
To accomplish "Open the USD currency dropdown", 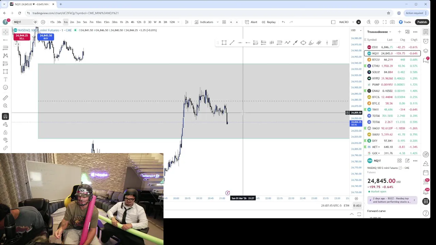I will click(355, 30).
